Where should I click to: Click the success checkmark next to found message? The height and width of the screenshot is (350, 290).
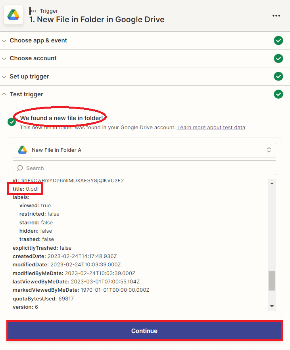pyautogui.click(x=12, y=122)
